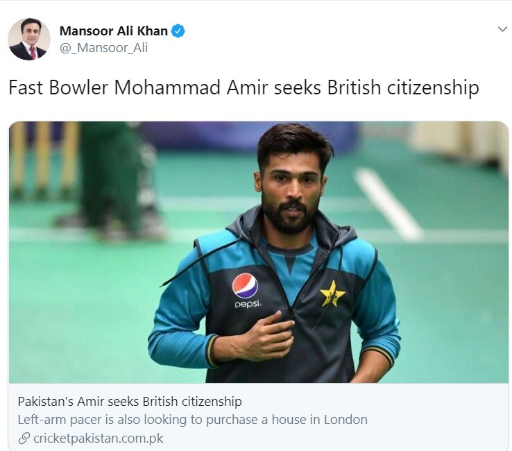Click the @_Mansoor_Ali handle
This screenshot has height=451, width=512.
(103, 48)
